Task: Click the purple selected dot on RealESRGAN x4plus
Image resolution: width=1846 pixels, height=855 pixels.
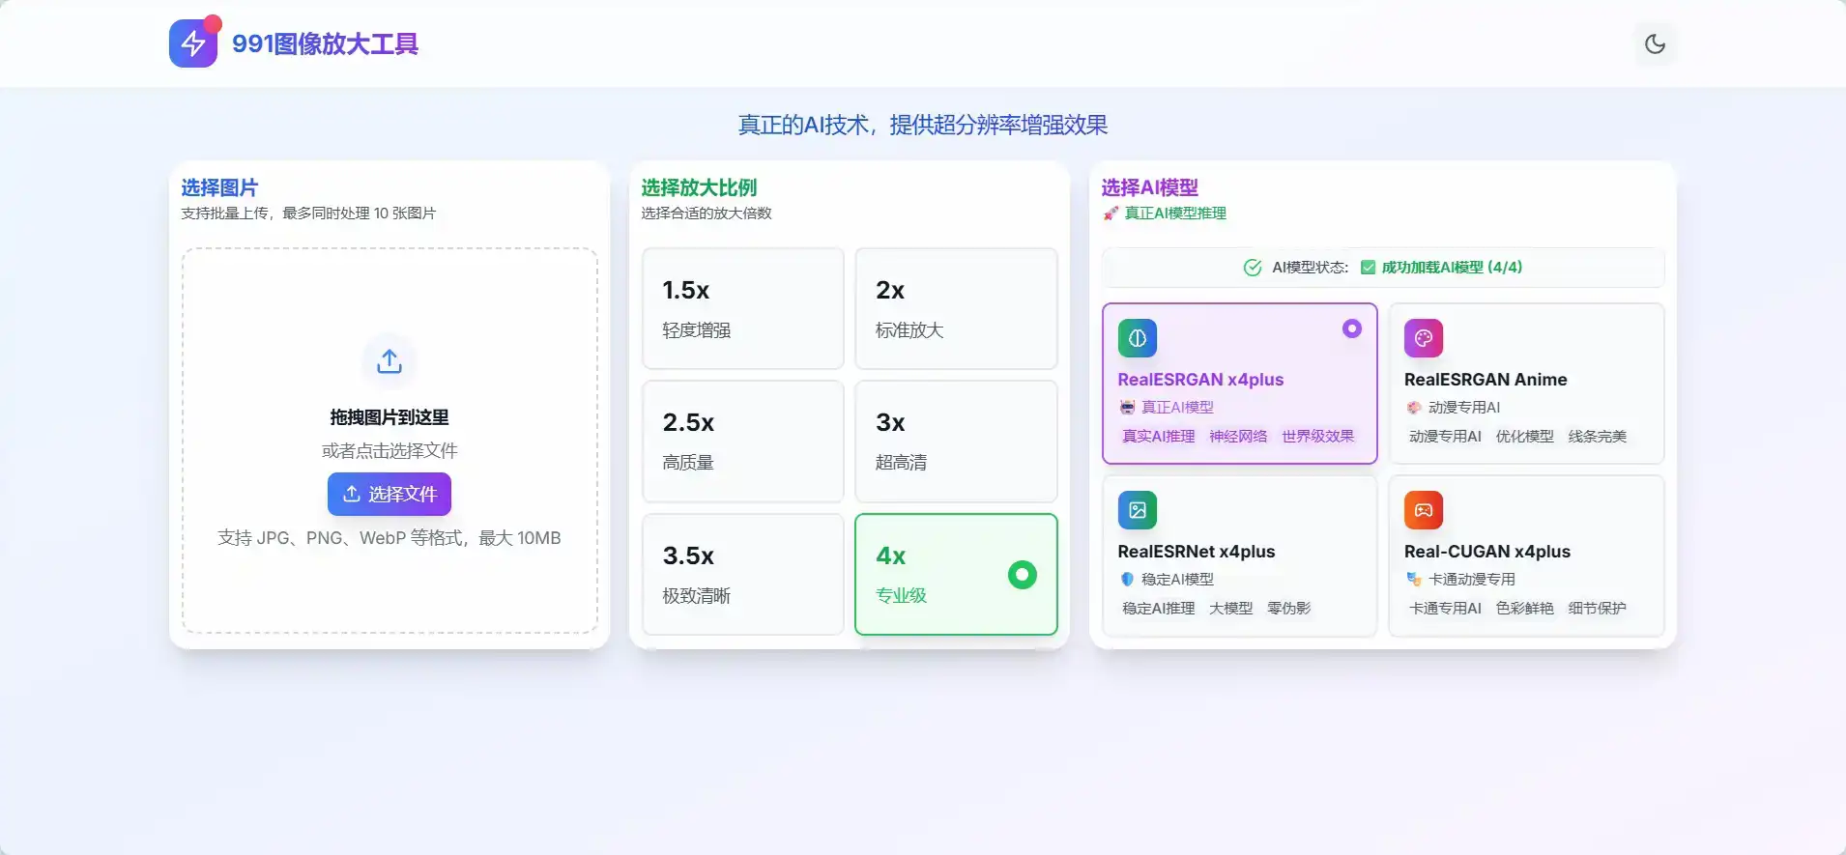Action: (x=1352, y=328)
